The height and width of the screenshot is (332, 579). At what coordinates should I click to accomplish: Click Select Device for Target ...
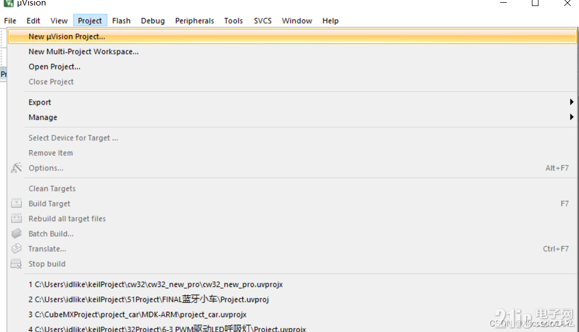[x=292, y=138]
